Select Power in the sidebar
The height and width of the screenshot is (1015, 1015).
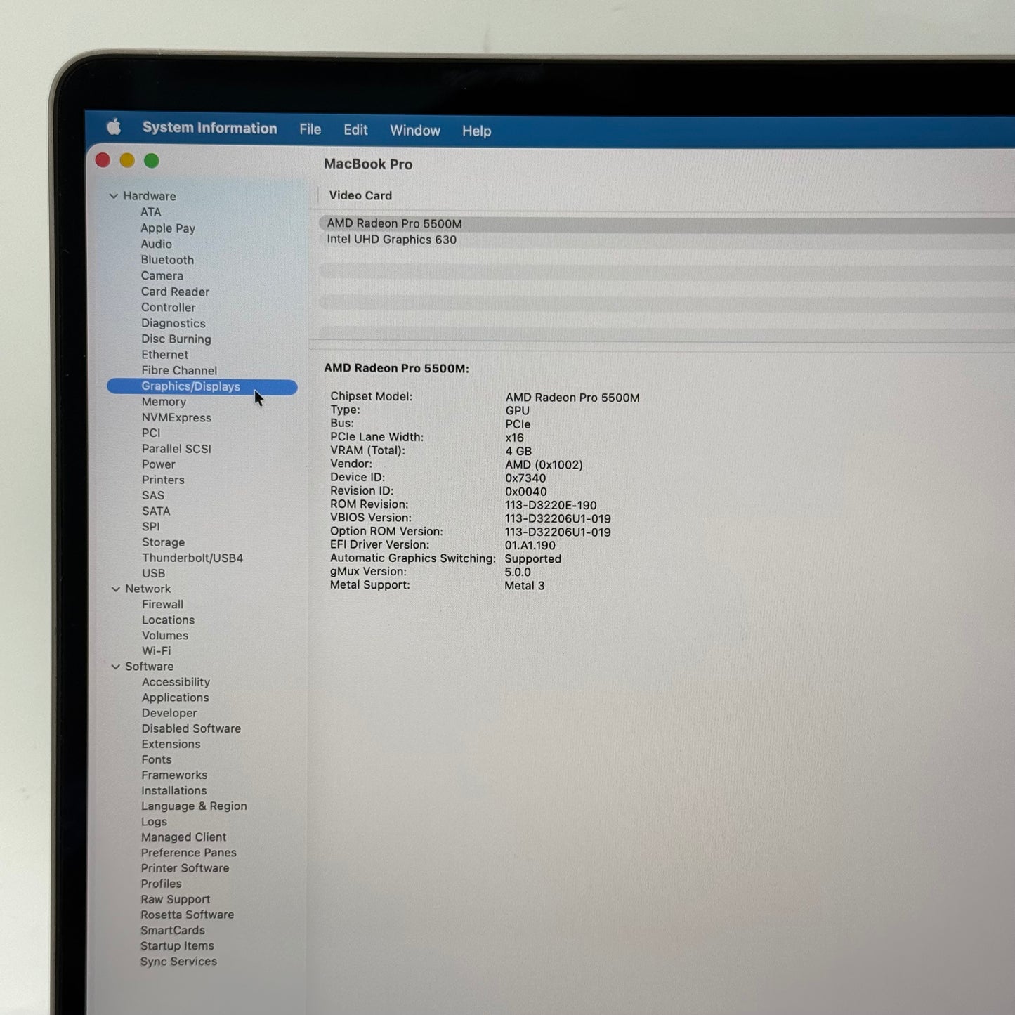tap(159, 464)
